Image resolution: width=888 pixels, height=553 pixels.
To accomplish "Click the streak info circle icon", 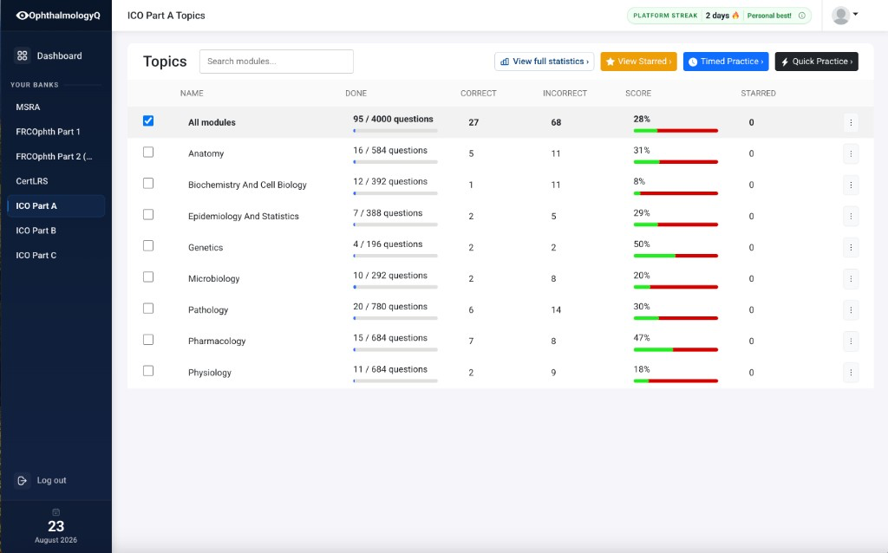I will [802, 16].
